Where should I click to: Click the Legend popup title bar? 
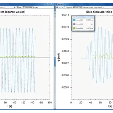click(x=83, y=17)
